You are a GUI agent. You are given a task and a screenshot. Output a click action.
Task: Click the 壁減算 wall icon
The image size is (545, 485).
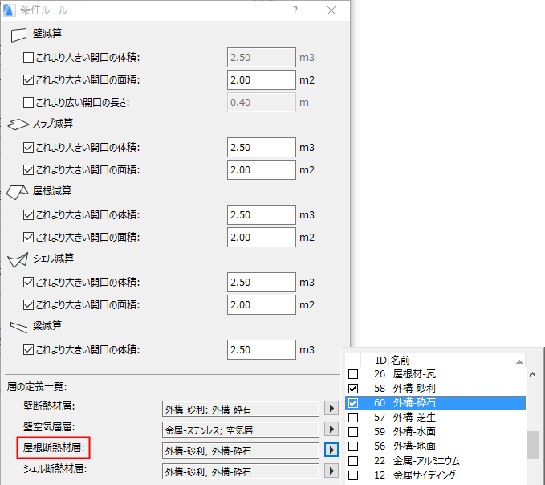(x=18, y=35)
